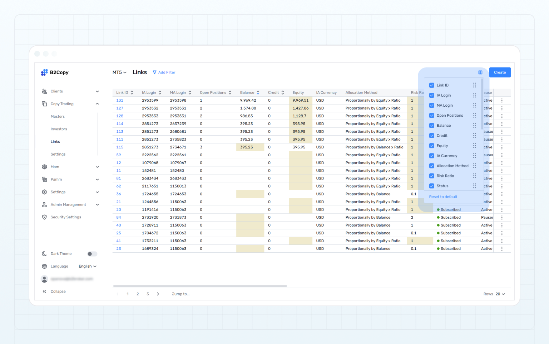Uncheck the Balance column checkbox
This screenshot has width=549, height=344.
coord(431,125)
